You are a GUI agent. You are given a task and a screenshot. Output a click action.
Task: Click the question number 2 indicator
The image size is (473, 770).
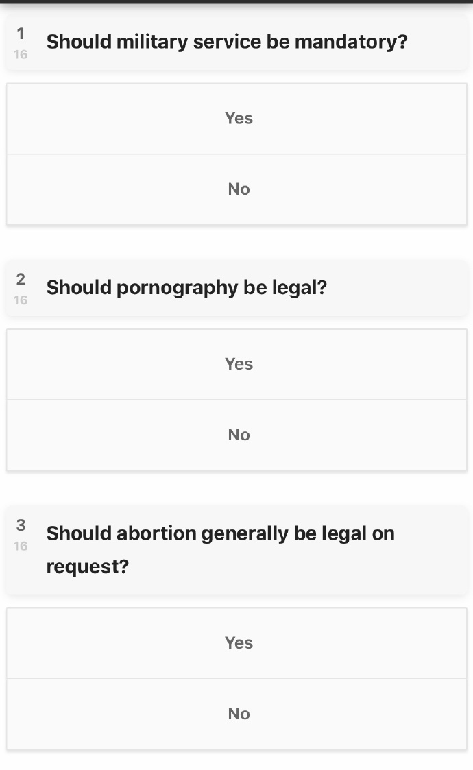pos(21,279)
